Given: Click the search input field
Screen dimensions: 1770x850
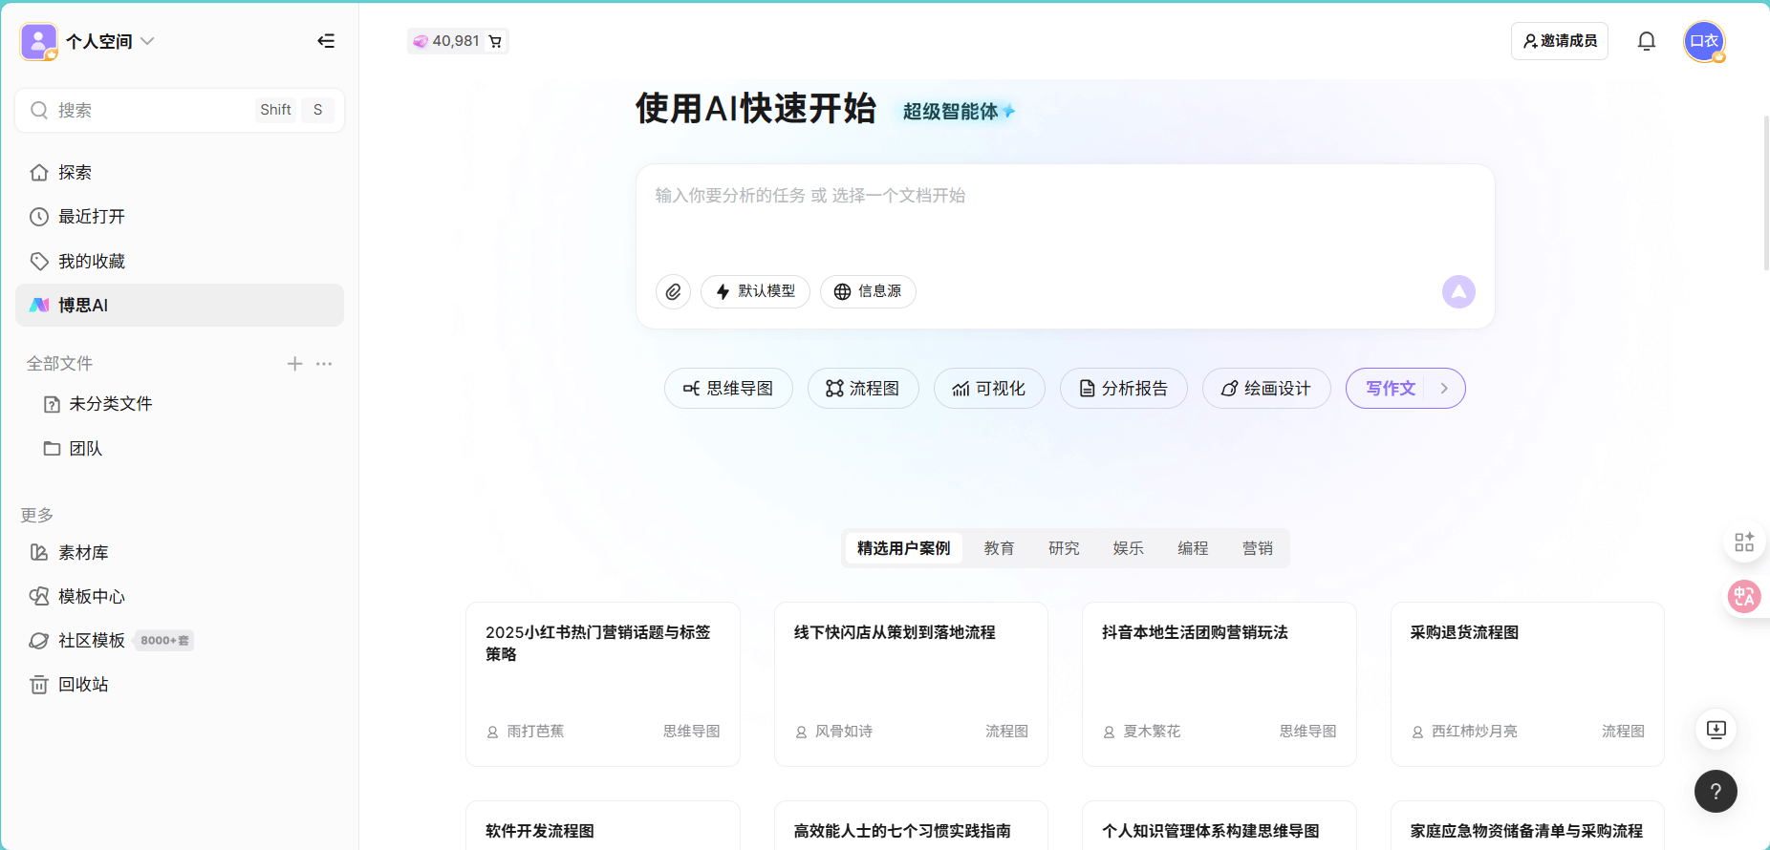Looking at the screenshot, I should 153,110.
